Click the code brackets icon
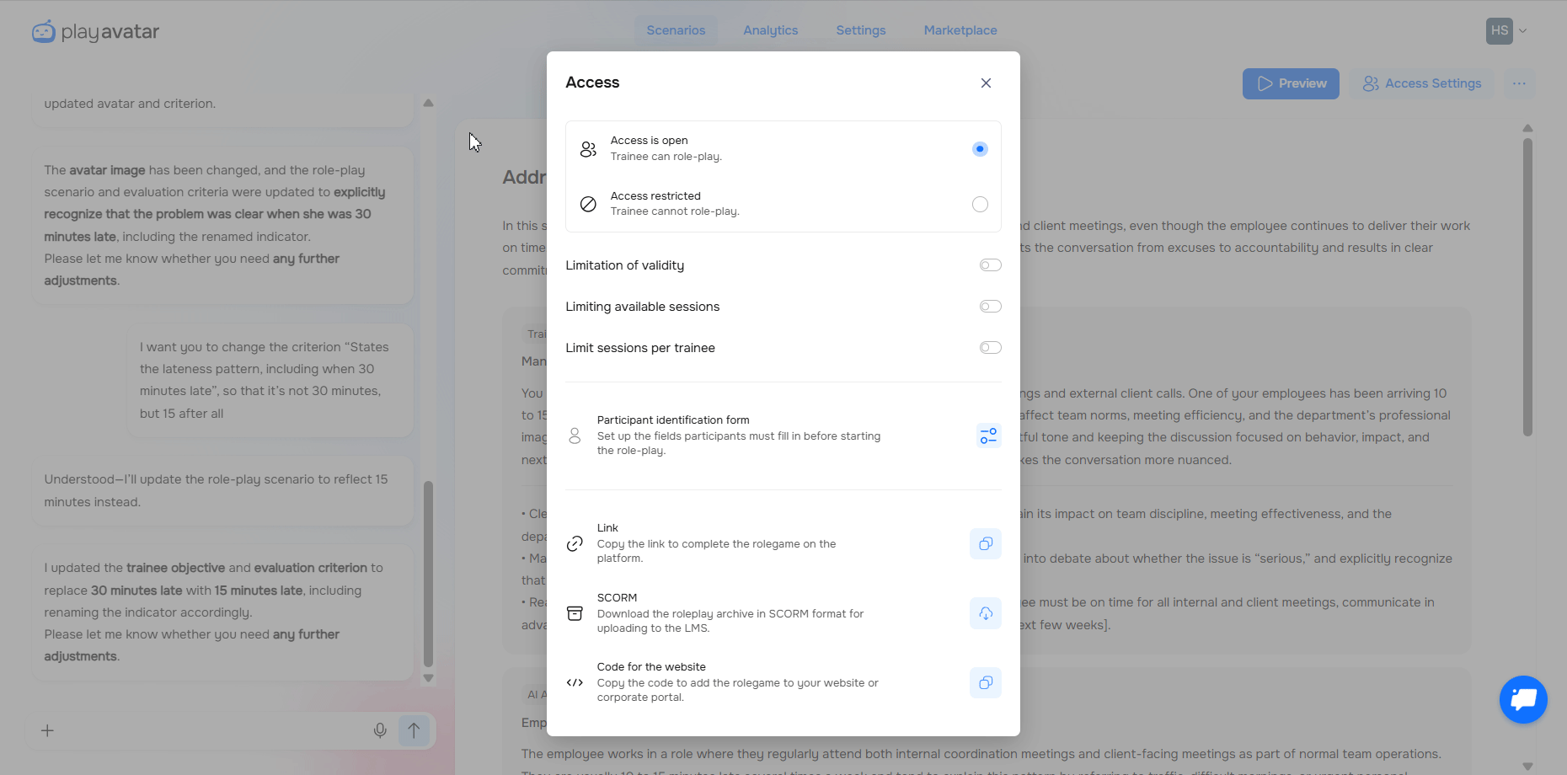 pyautogui.click(x=575, y=682)
